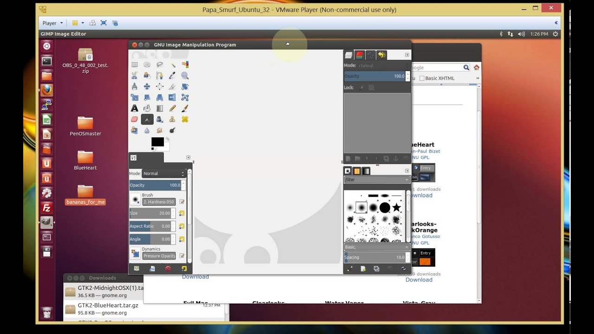Save tool preset at tool options bottom
This screenshot has height=334, width=594.
(x=136, y=269)
